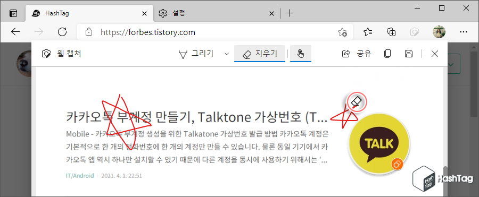Select the 지우기 eraser tool
479x197 pixels.
(260, 54)
